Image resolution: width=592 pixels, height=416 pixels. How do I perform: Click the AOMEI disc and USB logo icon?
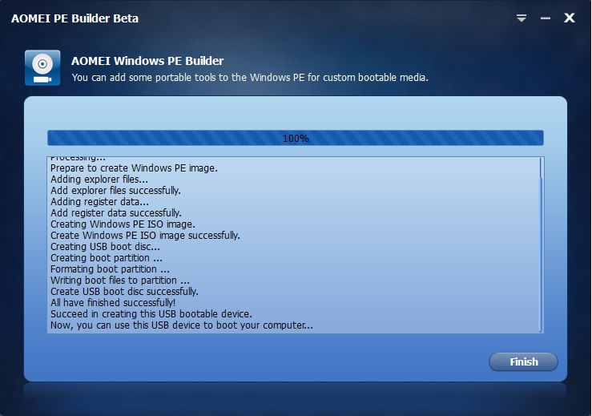(42, 67)
